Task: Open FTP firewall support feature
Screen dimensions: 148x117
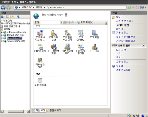Action: pos(54,49)
